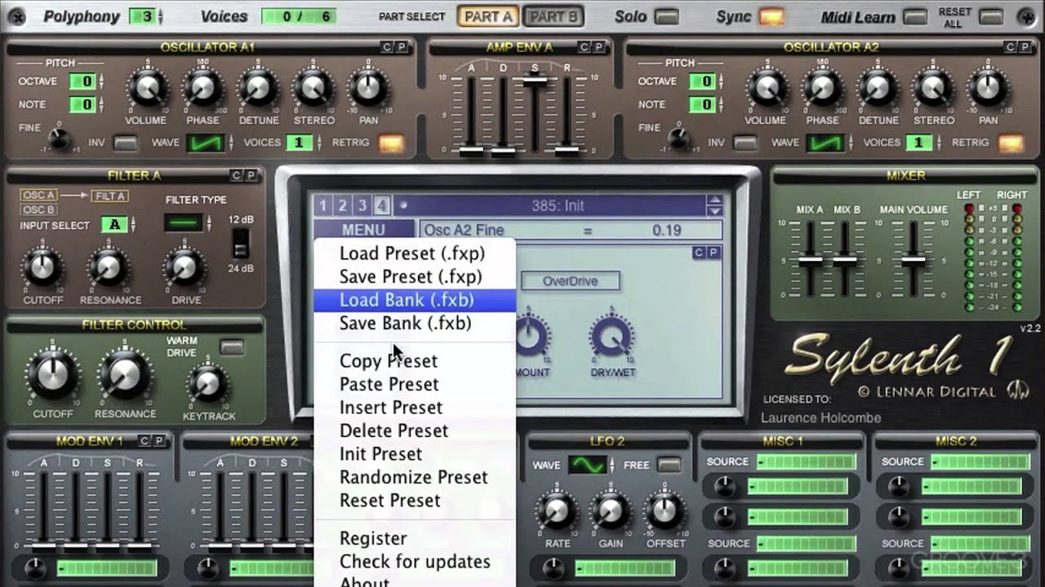
Task: Click Oscillator A1 Stereo knob
Action: (313, 88)
